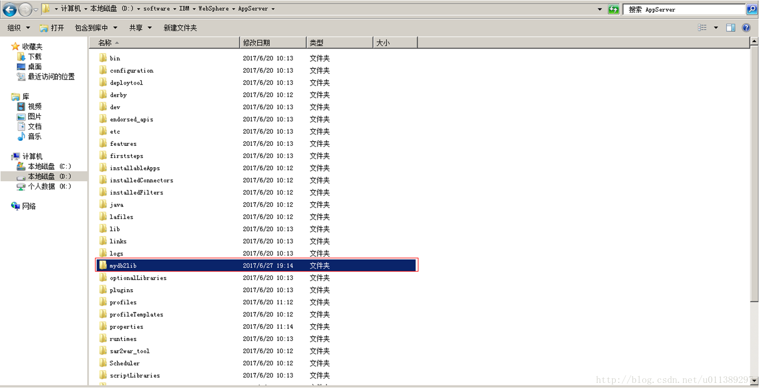
Task: Open the 包含到库中 menu
Action: click(x=96, y=28)
